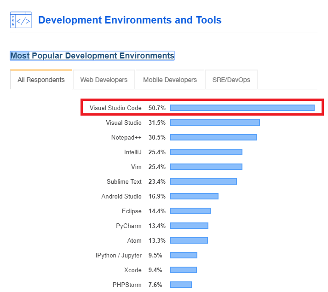Image resolution: width=328 pixels, height=292 pixels.
Task: Click the PyCharm label
Action: click(129, 226)
